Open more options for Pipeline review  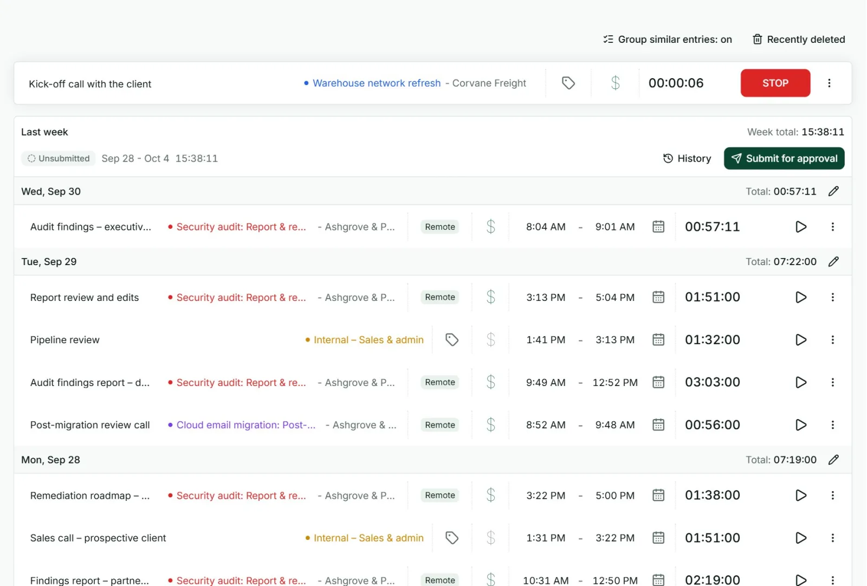click(x=833, y=340)
